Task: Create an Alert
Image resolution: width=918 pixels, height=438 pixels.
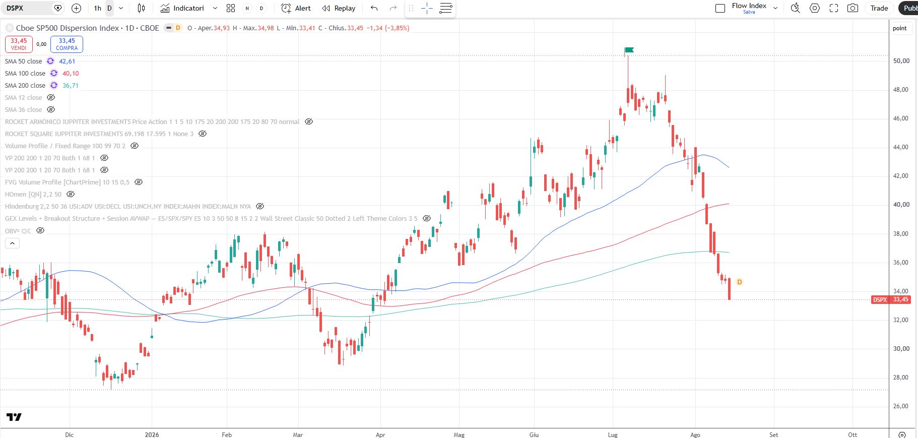Action: (296, 8)
